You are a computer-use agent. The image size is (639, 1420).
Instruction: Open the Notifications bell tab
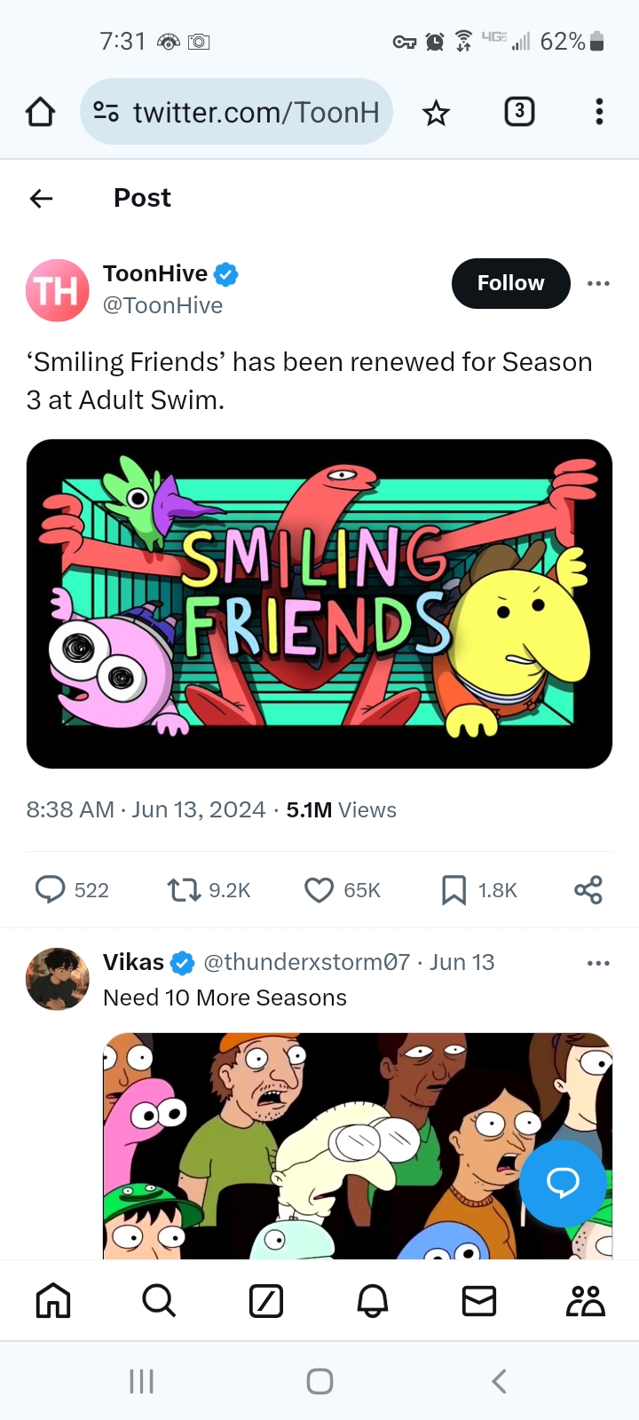point(372,1301)
